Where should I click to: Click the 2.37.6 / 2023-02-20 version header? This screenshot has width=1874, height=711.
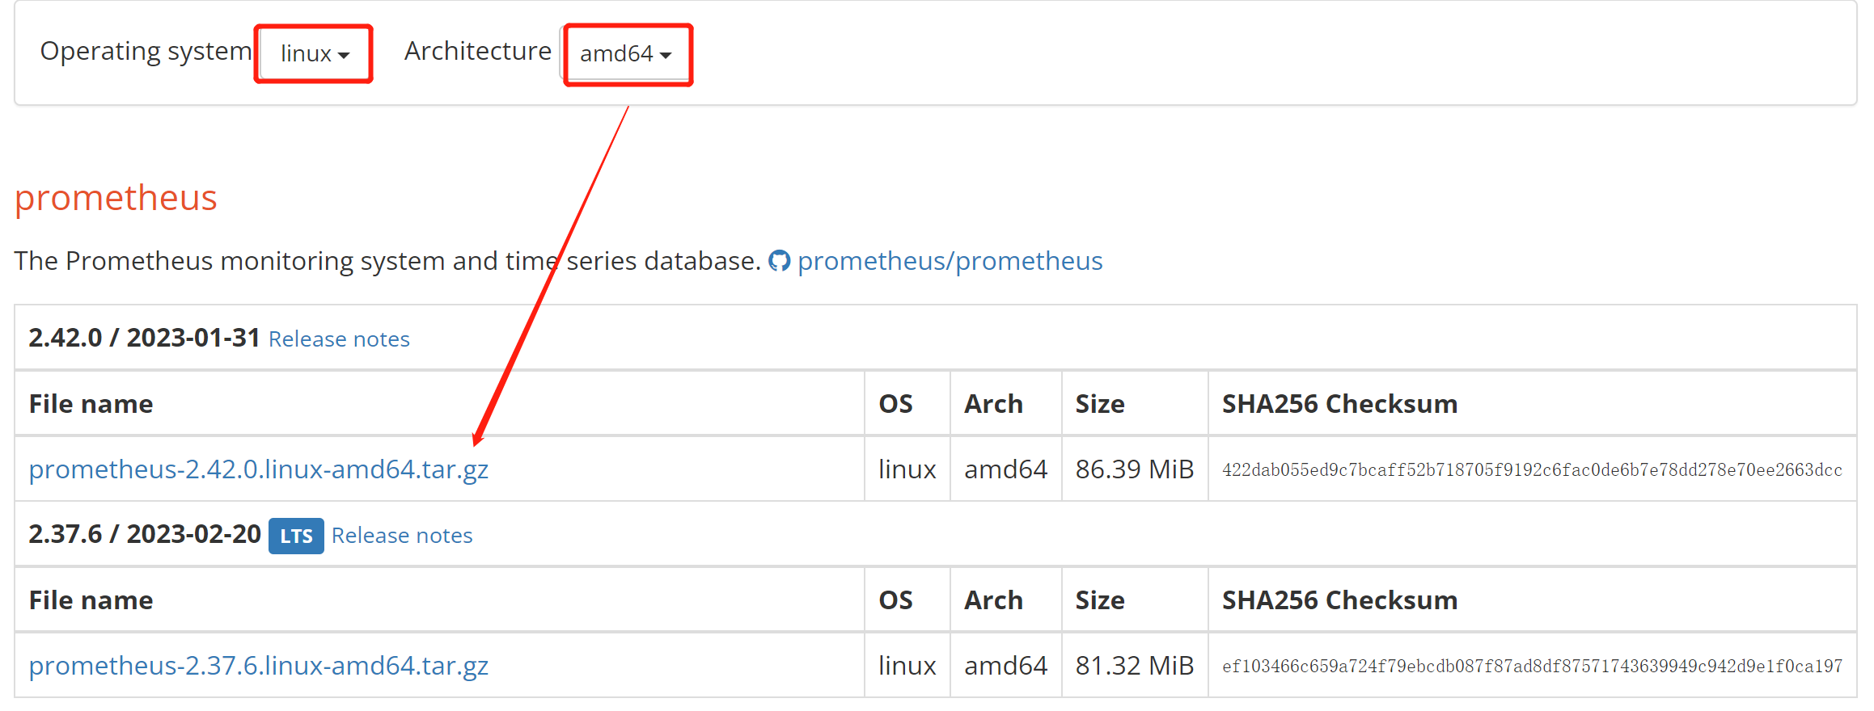pos(145,534)
